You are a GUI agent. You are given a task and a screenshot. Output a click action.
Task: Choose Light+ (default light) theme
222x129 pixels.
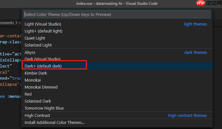coord(43,31)
